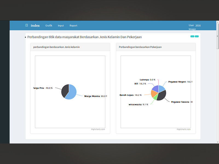219x164 pixels.
Task: Click the second teal panel button
Action: click(197, 36)
